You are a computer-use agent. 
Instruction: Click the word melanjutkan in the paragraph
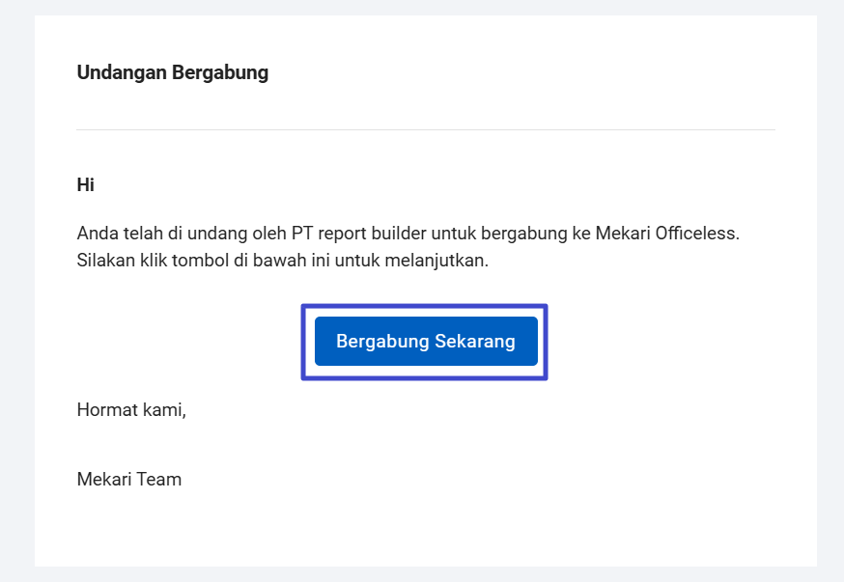click(440, 262)
